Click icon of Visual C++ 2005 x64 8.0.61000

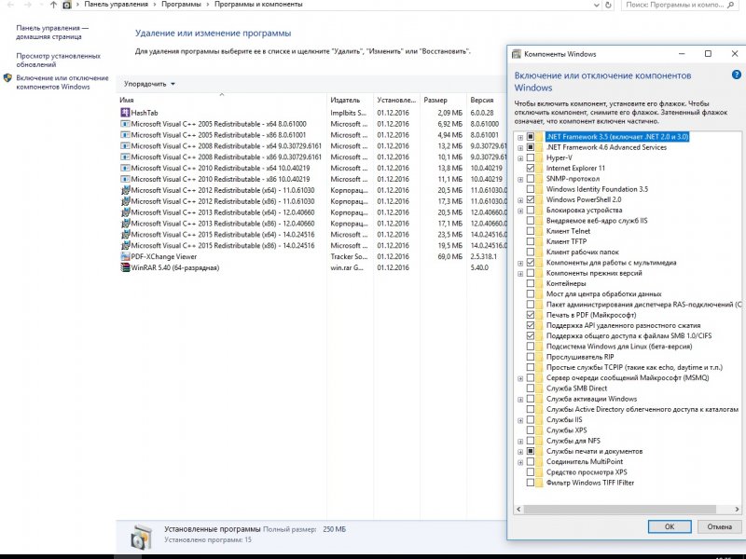[x=125, y=124]
